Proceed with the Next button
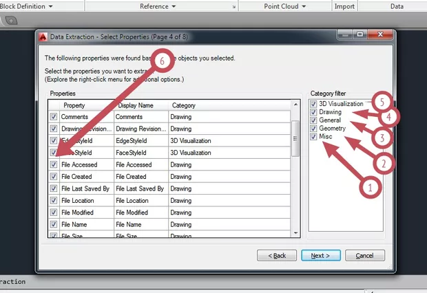 pyautogui.click(x=321, y=255)
